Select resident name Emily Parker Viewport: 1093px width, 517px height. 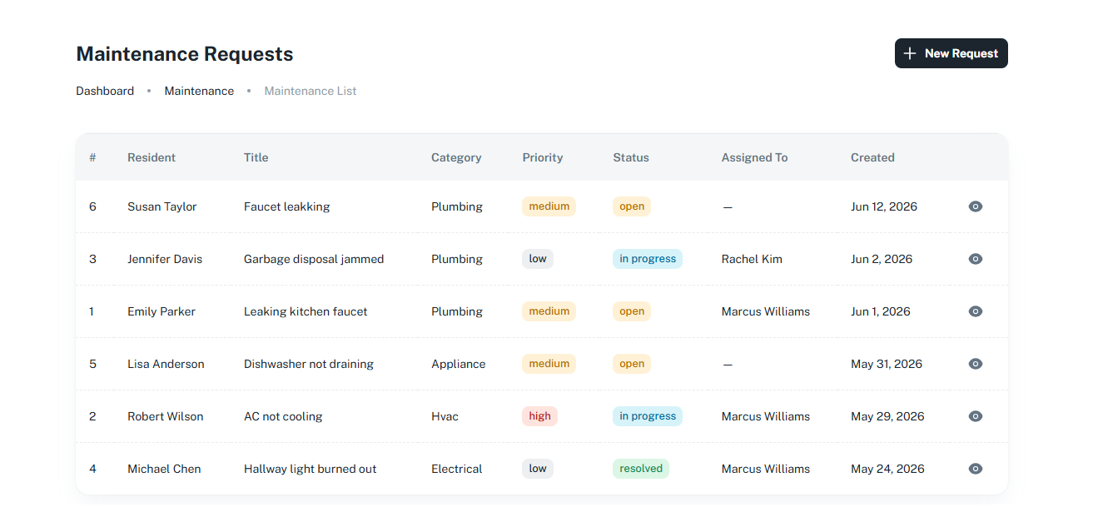161,311
